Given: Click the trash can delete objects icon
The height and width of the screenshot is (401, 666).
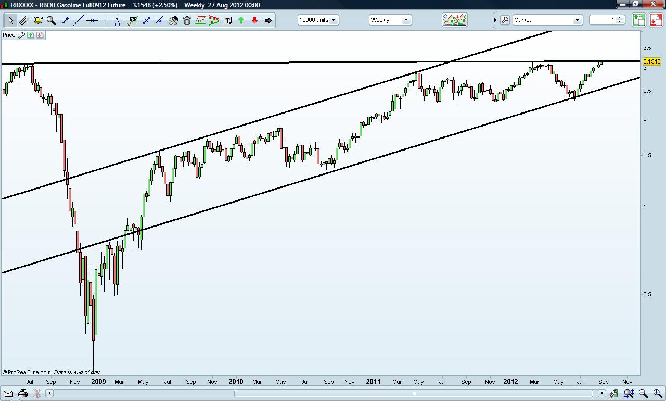Looking at the screenshot, I should click(x=187, y=20).
